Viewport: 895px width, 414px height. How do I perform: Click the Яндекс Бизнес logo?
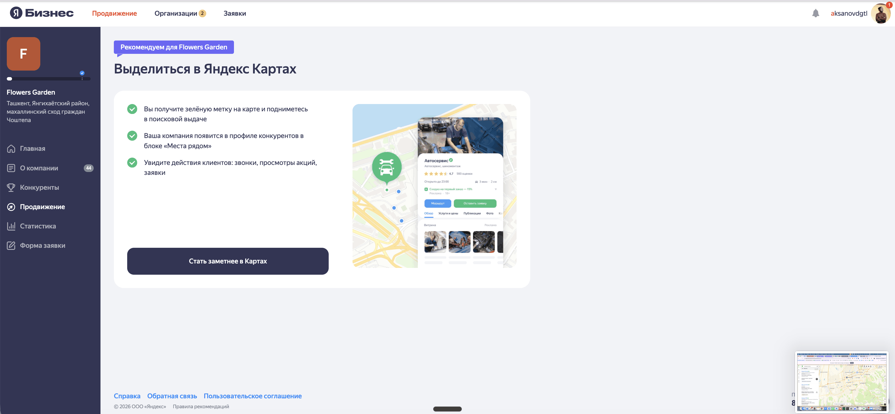42,13
